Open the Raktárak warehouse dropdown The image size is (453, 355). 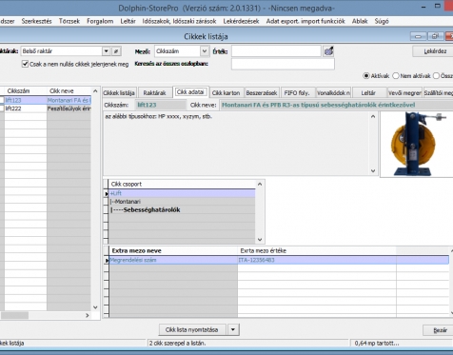(x=107, y=51)
